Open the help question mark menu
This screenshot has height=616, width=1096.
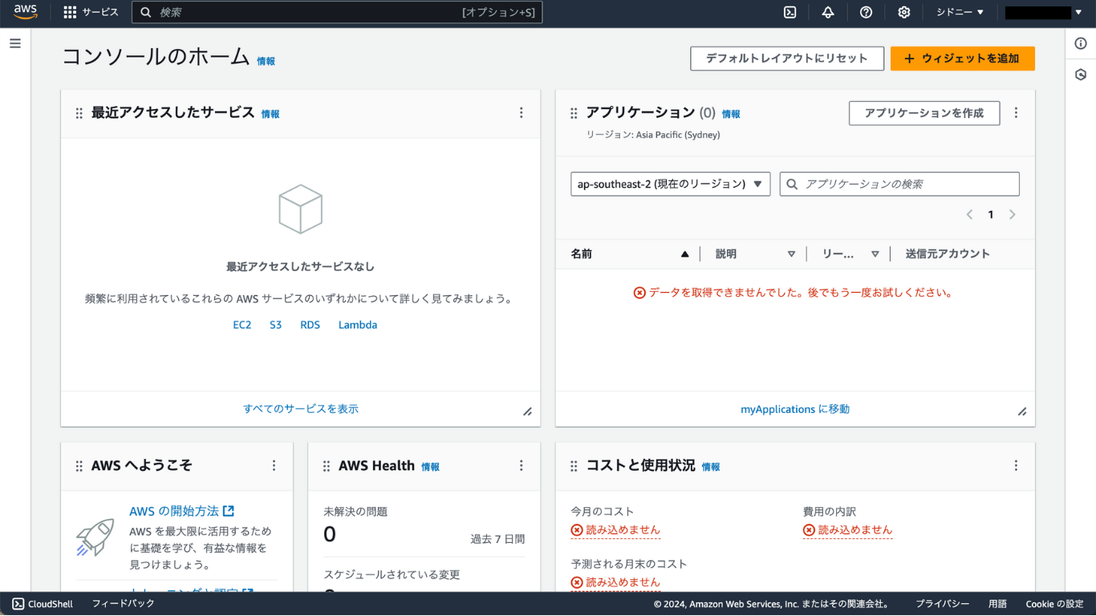pyautogui.click(x=866, y=12)
